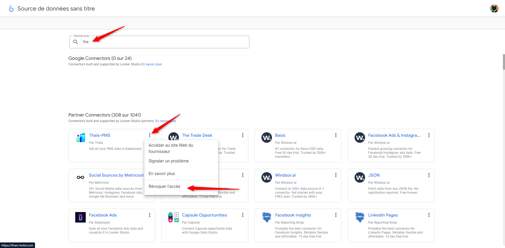
Task: Select En savoir plus in context menu
Action: coord(181,173)
